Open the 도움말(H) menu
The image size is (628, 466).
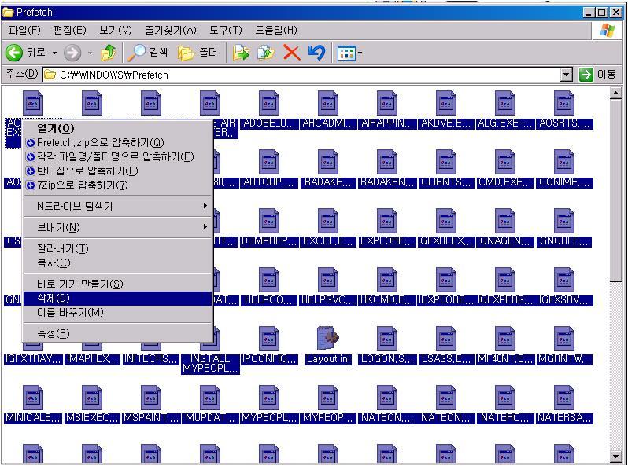[x=276, y=31]
